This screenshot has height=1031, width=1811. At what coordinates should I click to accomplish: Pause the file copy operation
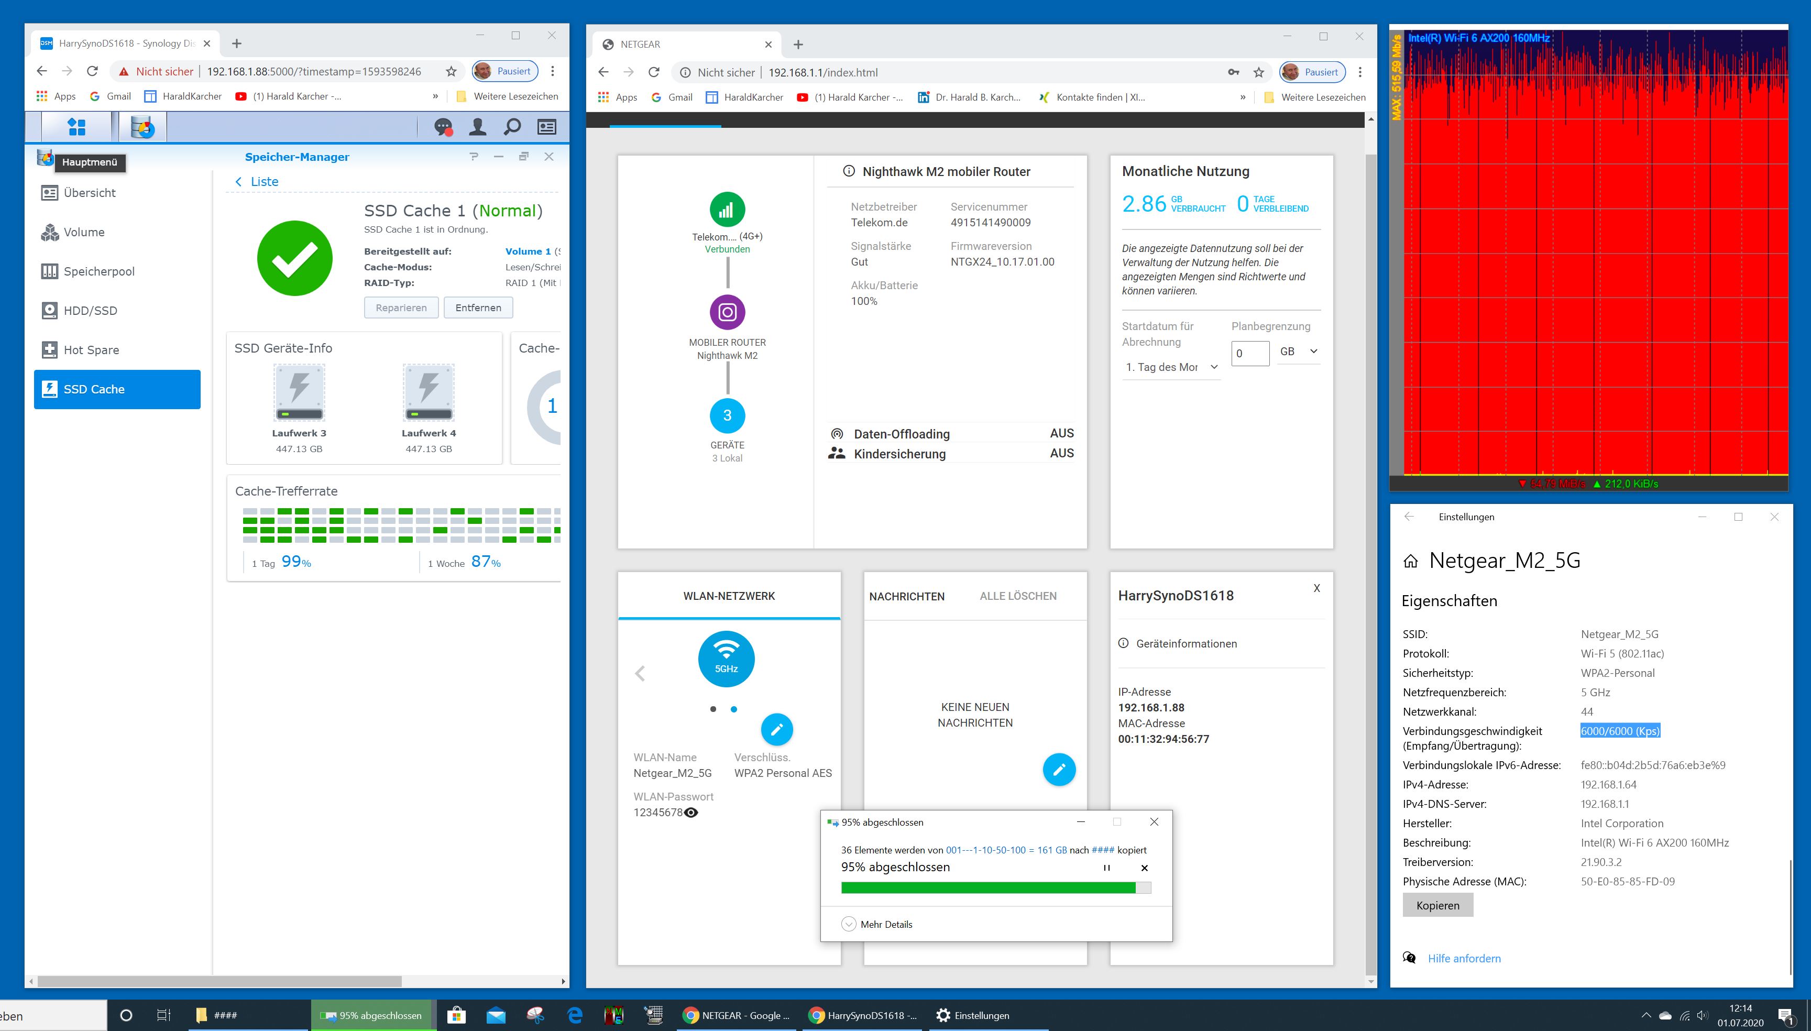pyautogui.click(x=1106, y=868)
